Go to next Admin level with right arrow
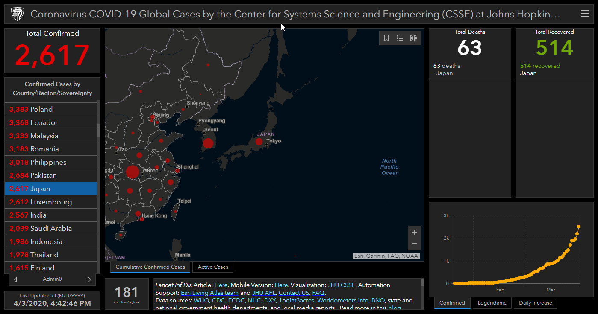598x314 pixels. [89, 279]
